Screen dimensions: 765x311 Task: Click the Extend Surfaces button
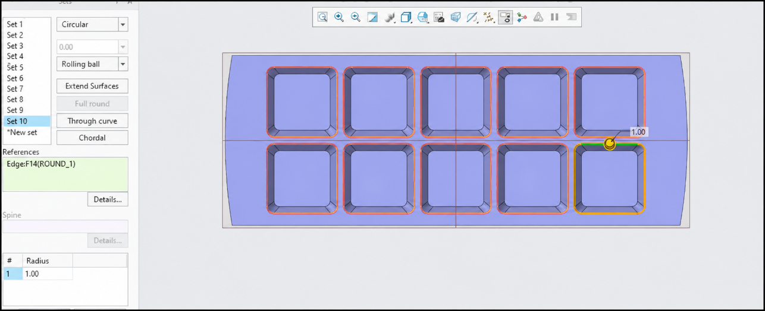tap(92, 86)
